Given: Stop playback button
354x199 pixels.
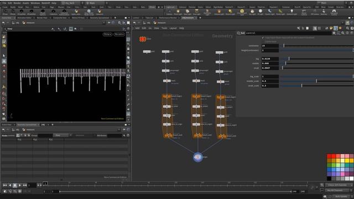Looking at the screenshot, I should [x=15, y=185].
